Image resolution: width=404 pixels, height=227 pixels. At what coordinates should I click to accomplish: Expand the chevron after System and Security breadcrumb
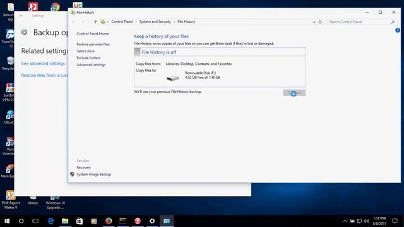[x=174, y=22]
